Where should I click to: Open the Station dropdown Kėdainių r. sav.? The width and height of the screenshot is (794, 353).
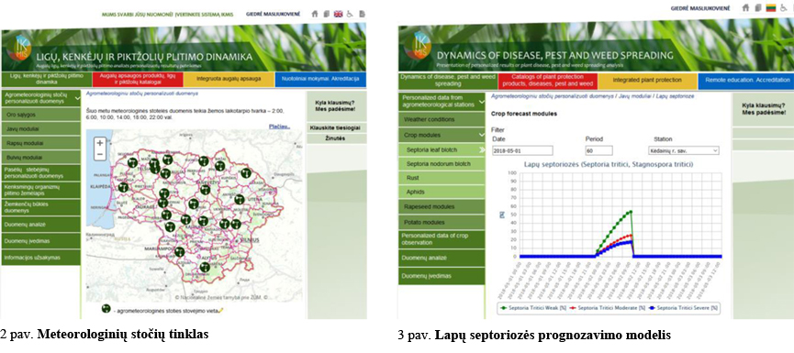click(x=683, y=150)
